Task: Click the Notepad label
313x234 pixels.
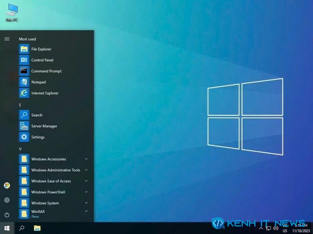Action: (x=38, y=82)
